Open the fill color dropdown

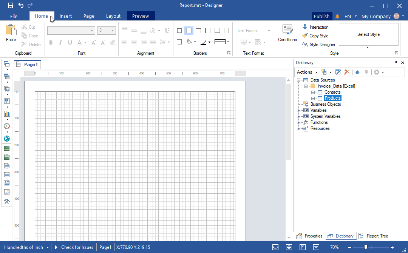coord(195,42)
